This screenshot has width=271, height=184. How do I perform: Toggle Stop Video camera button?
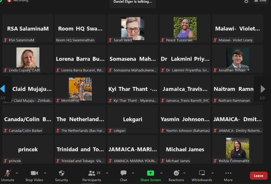coord(34,173)
